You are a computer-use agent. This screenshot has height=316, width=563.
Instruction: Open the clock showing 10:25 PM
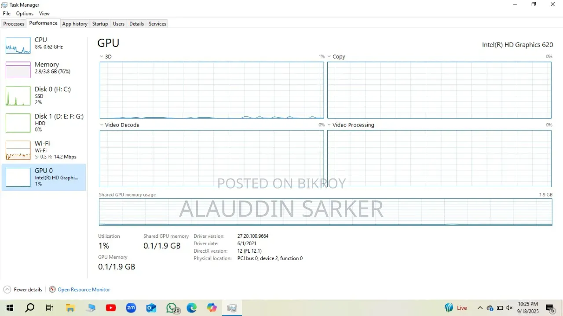pyautogui.click(x=528, y=308)
